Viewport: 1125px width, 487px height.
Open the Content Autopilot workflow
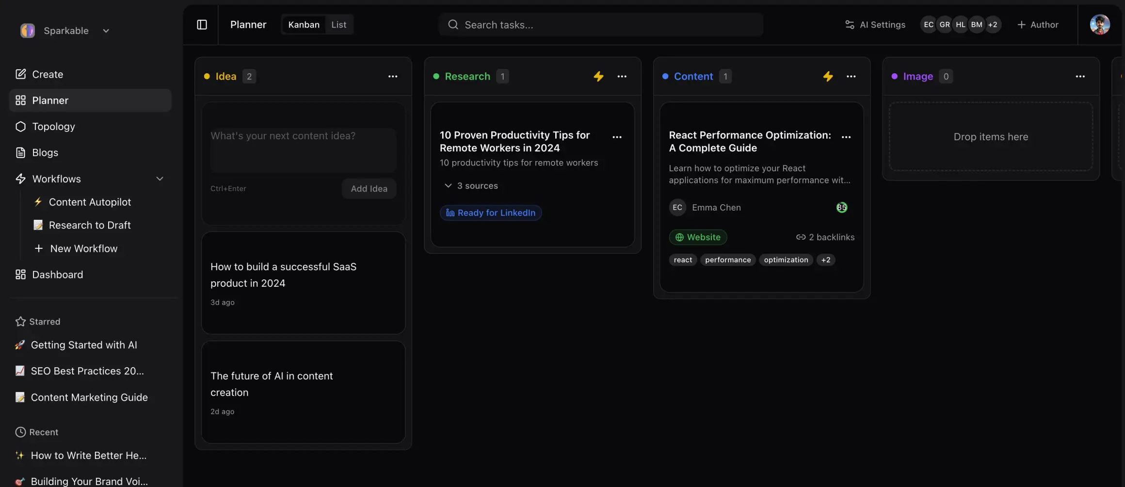[x=90, y=202]
